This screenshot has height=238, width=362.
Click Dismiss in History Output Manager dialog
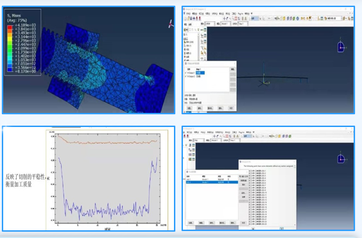[x=230, y=108]
